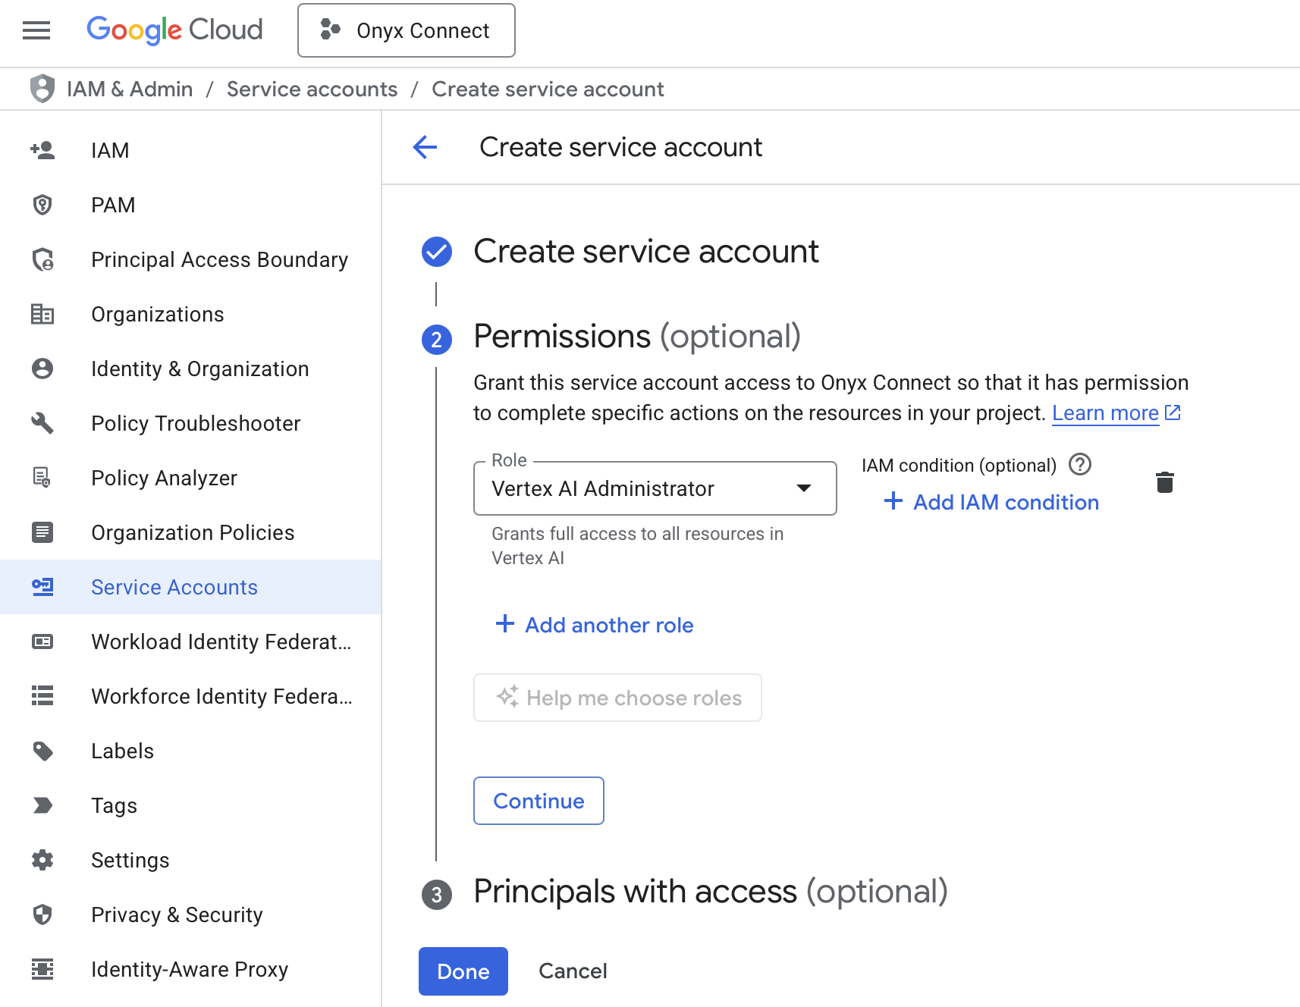Click the Onyx Connect project selector

pyautogui.click(x=407, y=30)
